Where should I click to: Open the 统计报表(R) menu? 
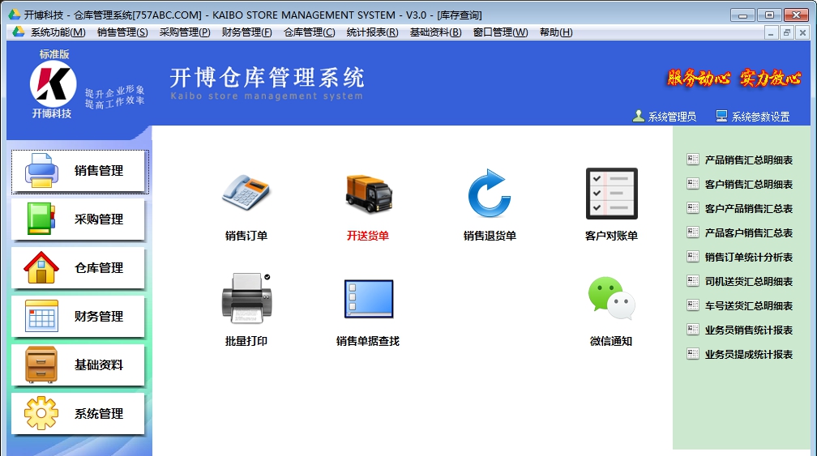click(373, 32)
